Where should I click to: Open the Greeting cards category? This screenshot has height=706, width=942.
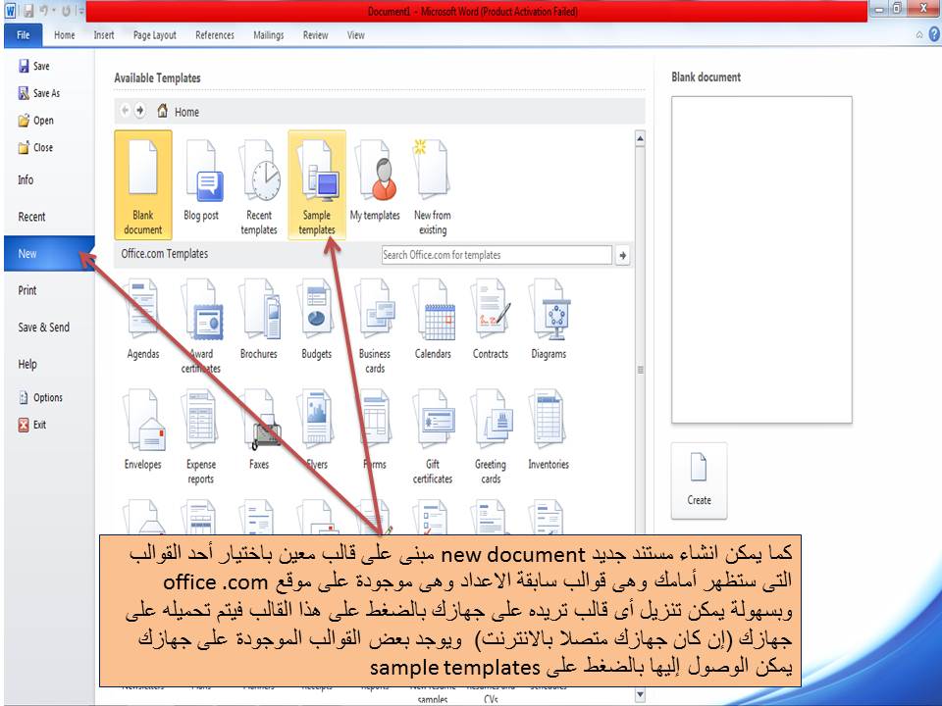(491, 436)
